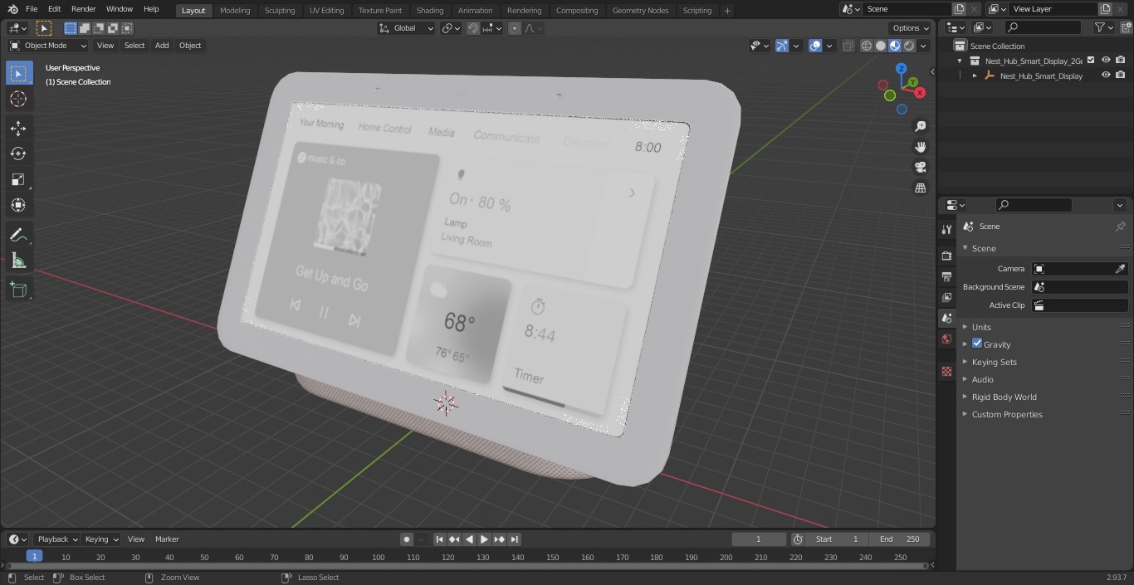Hide Nest_Hub_Smart_Display_2Ge collection in viewport
The height and width of the screenshot is (585, 1134).
1106,60
